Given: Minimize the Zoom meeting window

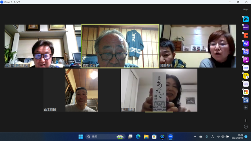Looking at the screenshot, I should point(230,2).
